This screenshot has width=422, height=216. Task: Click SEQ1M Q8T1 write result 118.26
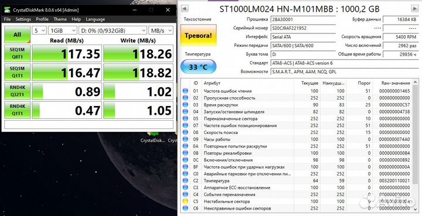(x=138, y=53)
